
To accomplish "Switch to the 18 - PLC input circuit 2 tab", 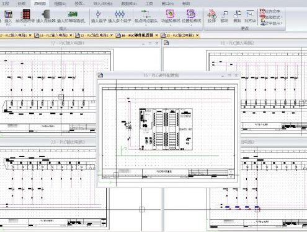I will (53, 35).
